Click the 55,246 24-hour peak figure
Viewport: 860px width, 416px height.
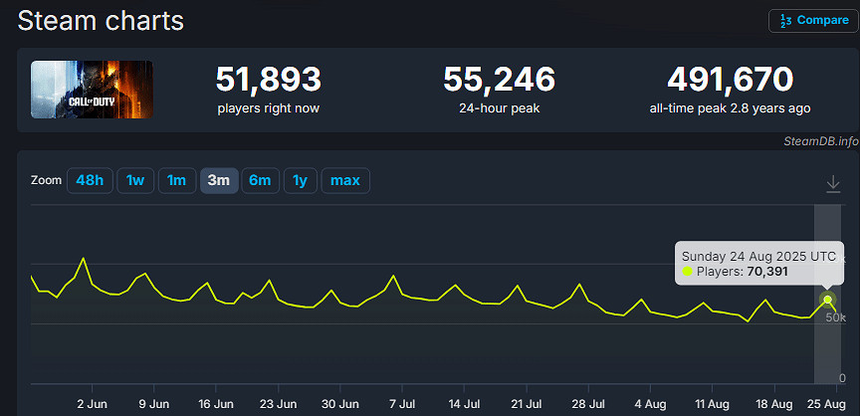coord(499,80)
